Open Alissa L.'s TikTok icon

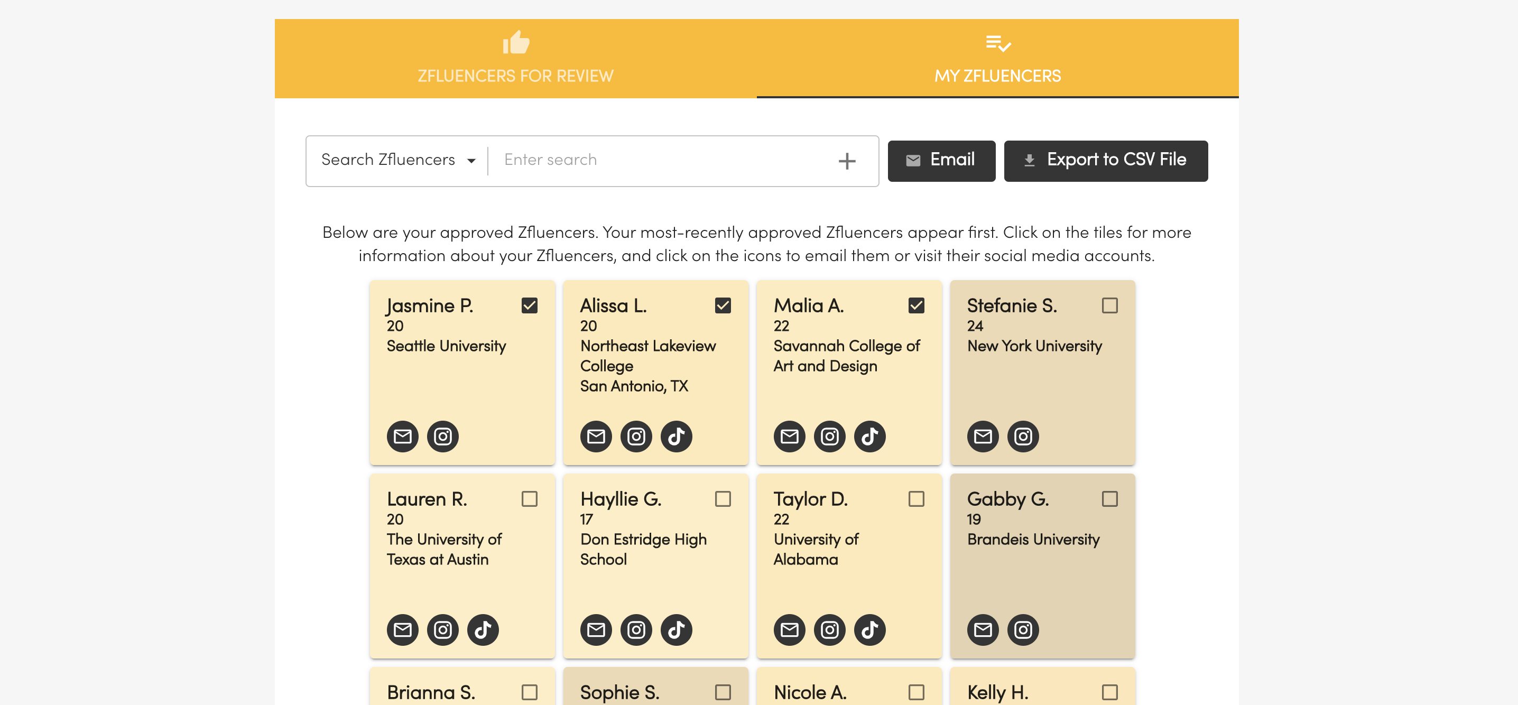click(676, 437)
